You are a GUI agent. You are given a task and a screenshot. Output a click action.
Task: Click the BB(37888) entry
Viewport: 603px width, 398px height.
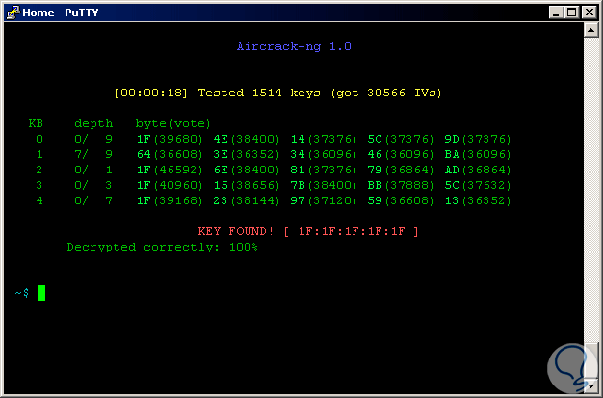click(401, 185)
